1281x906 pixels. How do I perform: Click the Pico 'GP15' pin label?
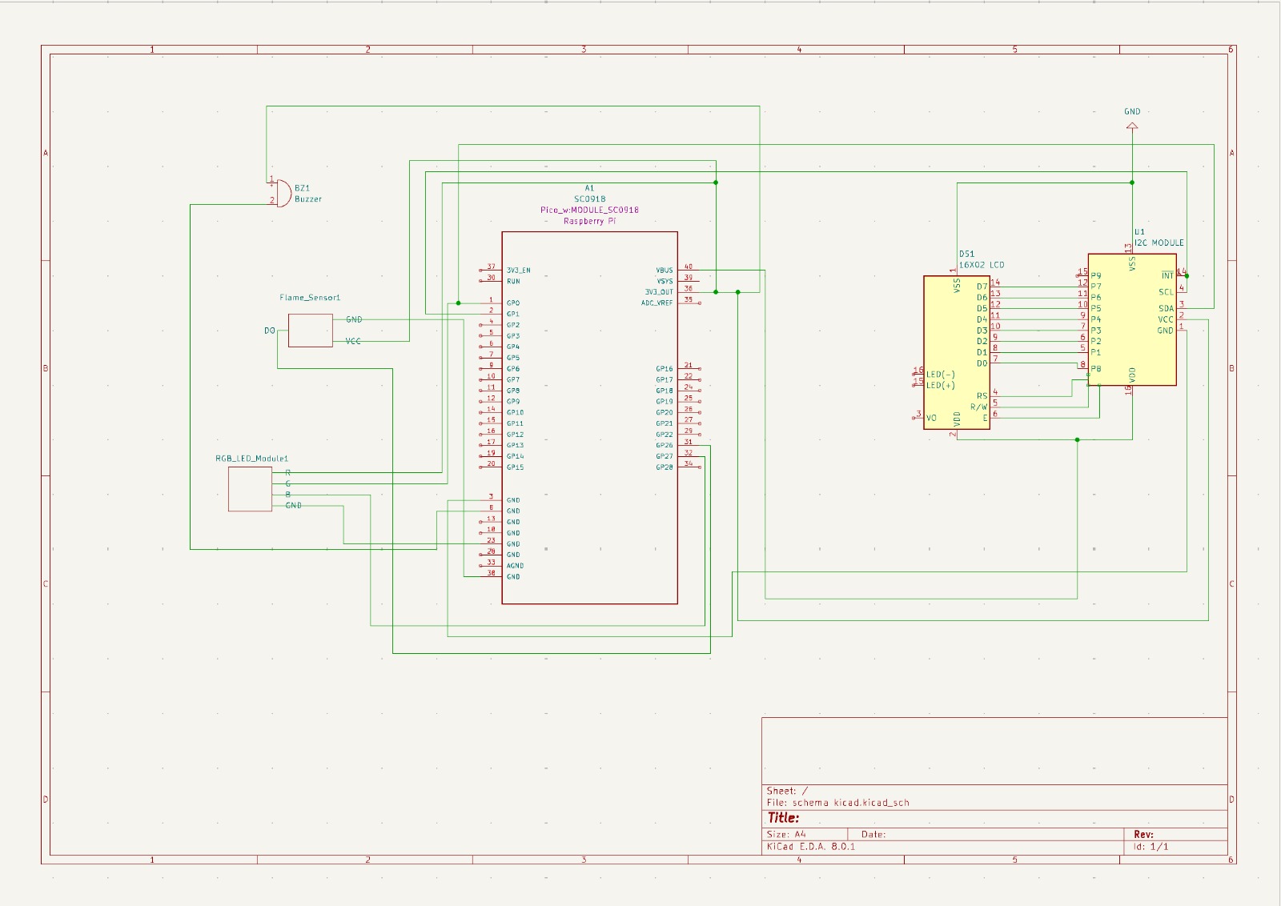[515, 467]
